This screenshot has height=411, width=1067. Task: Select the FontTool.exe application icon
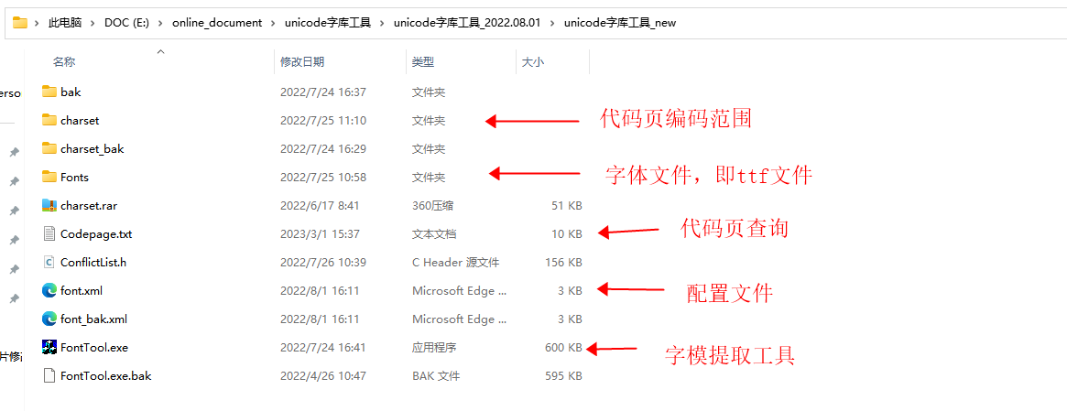tap(49, 347)
